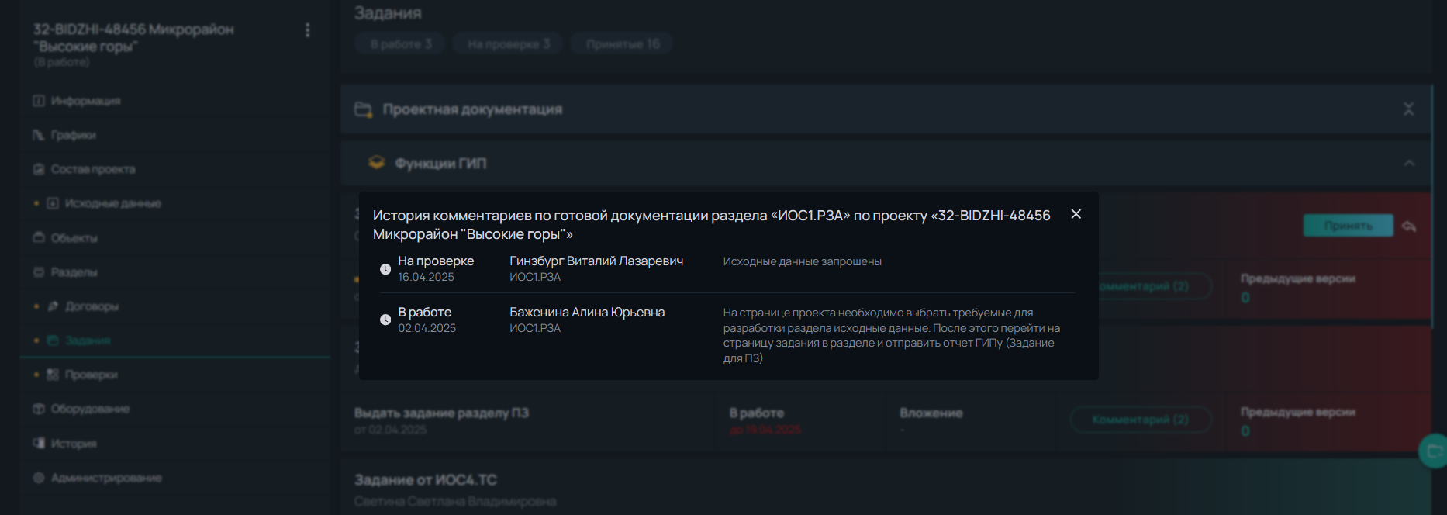Click the Принять button

[x=1348, y=226]
